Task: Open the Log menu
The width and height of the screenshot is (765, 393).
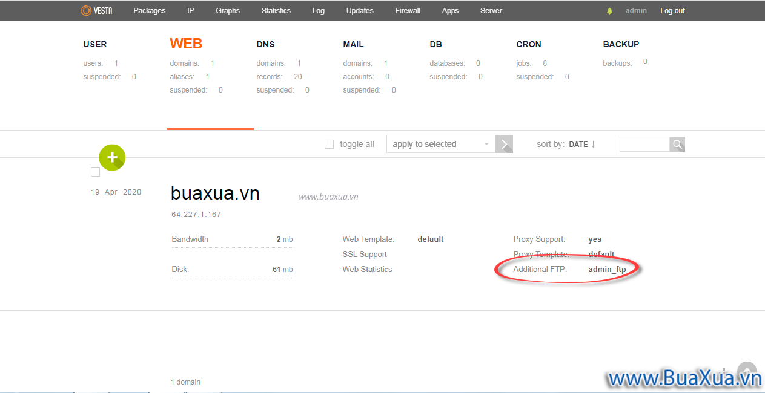Action: (x=319, y=11)
